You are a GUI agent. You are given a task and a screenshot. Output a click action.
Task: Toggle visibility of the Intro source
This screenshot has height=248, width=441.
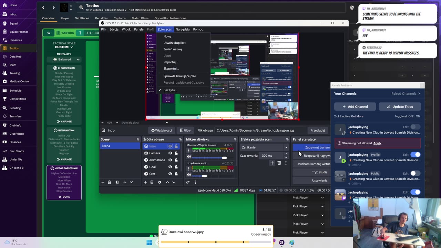pos(170,146)
